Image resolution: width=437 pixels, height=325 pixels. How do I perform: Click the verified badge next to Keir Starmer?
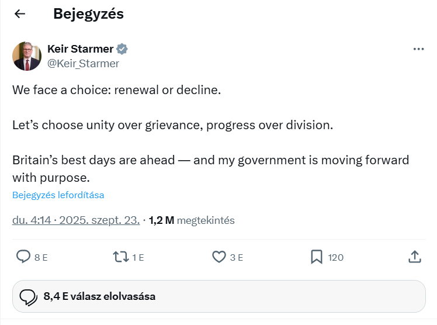click(x=123, y=49)
